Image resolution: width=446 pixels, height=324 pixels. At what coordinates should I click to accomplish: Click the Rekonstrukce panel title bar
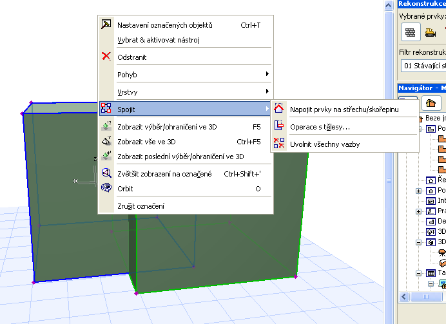[422, 4]
